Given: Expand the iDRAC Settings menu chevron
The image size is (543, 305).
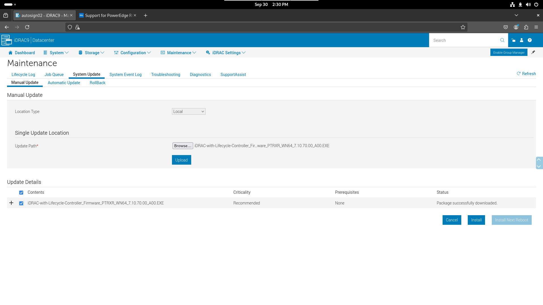Looking at the screenshot, I should [x=244, y=53].
